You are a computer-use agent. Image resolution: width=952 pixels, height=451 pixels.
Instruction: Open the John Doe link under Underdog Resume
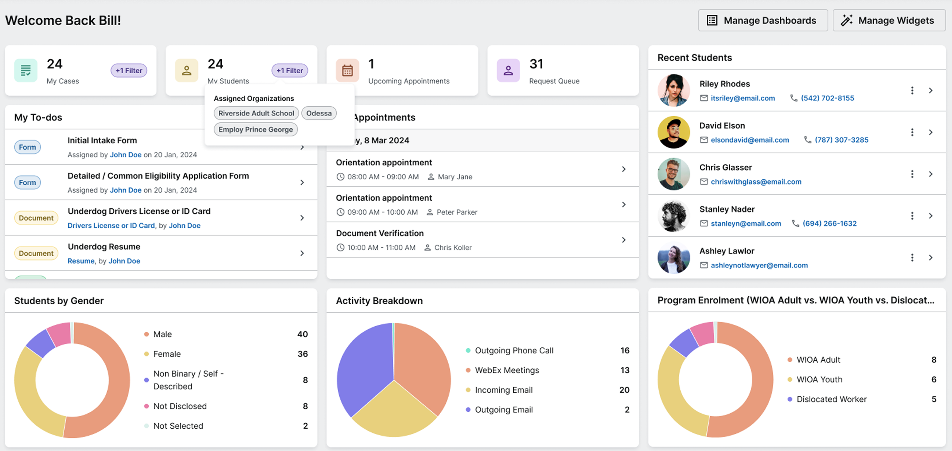124,261
